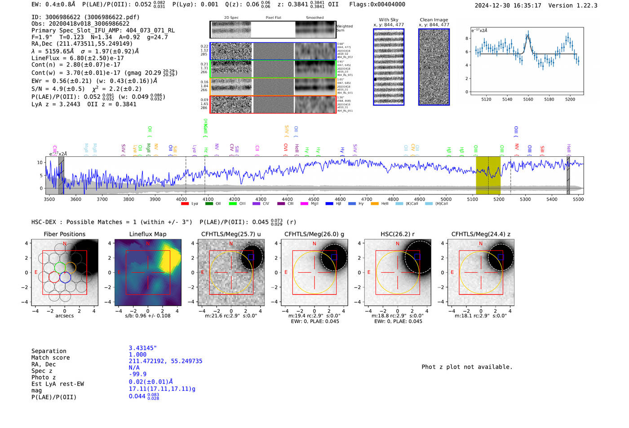Click the With Sky cutout image

(x=389, y=67)
